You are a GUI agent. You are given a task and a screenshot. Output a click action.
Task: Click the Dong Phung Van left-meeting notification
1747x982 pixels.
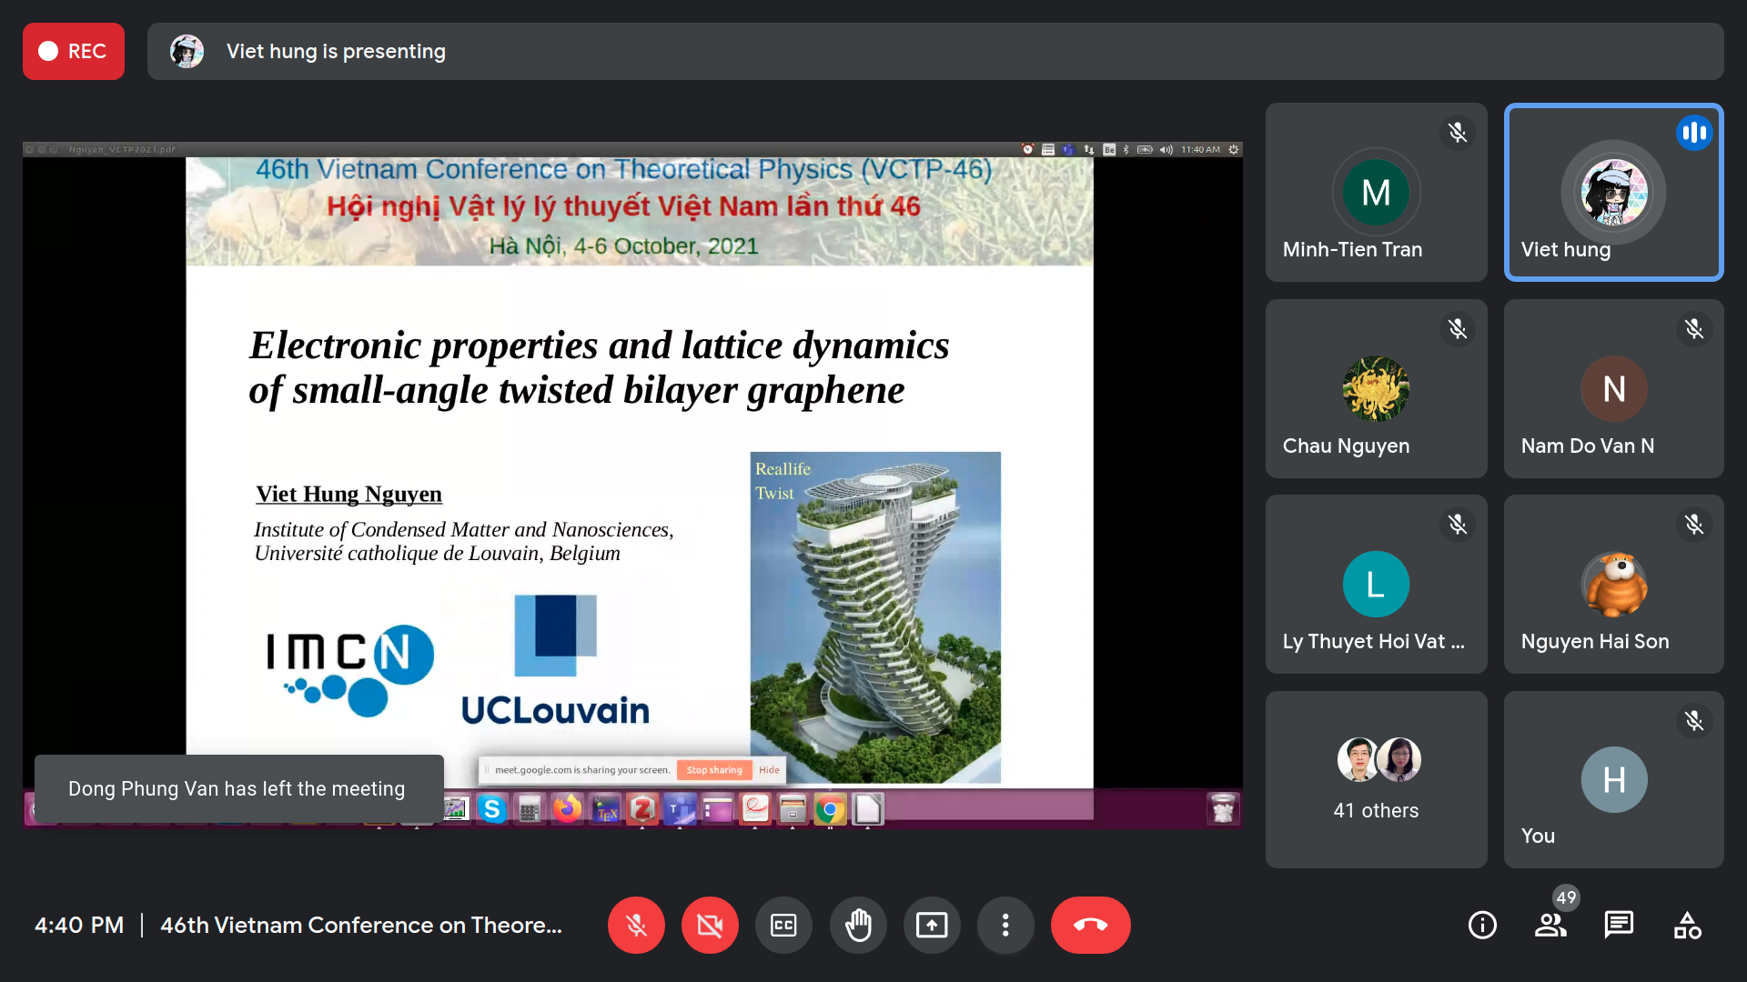click(237, 788)
